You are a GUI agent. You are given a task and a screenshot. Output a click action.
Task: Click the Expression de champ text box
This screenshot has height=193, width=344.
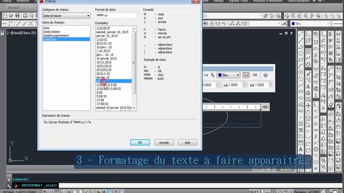click(x=120, y=128)
